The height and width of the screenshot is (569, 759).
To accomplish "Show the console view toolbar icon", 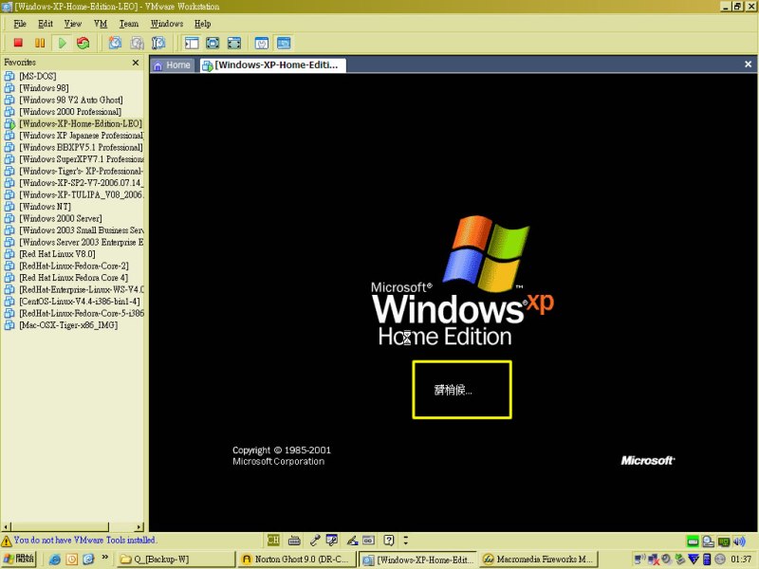I will click(x=284, y=43).
